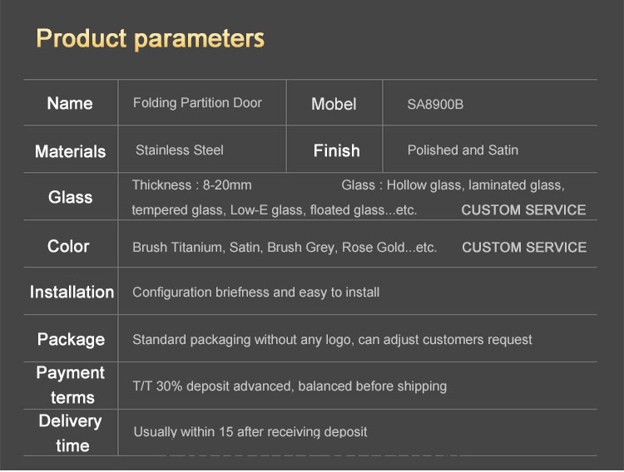Click the "Stainless Steel" value
Viewport: 624px width, 472px height.
(x=180, y=150)
